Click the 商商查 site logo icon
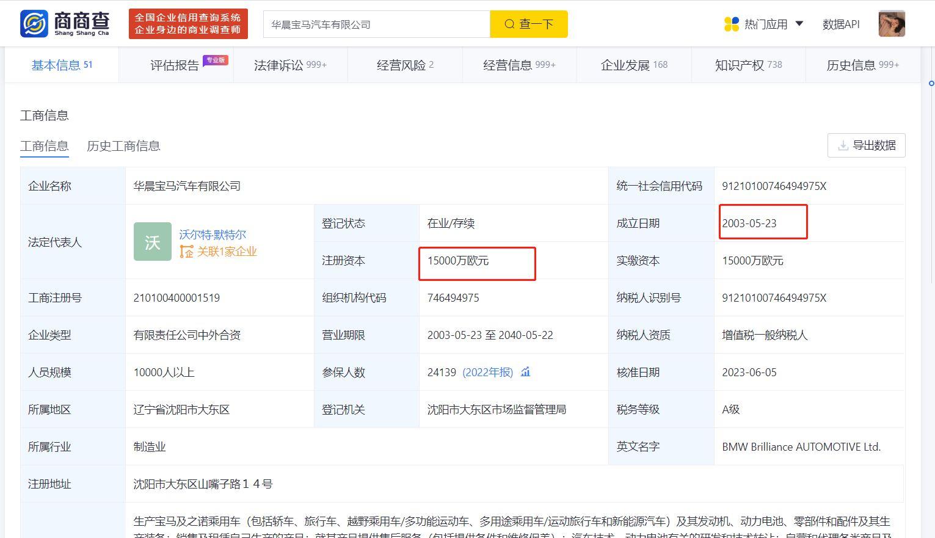This screenshot has width=935, height=538. click(x=34, y=23)
